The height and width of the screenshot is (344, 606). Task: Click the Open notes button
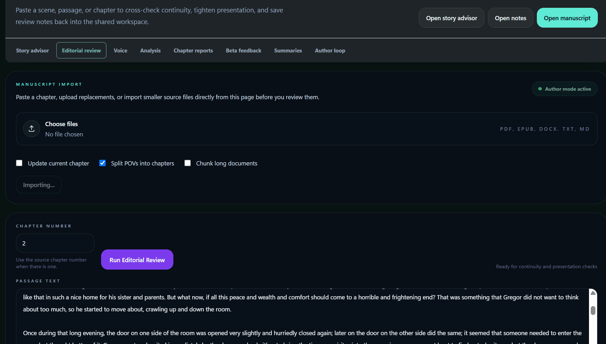(511, 18)
